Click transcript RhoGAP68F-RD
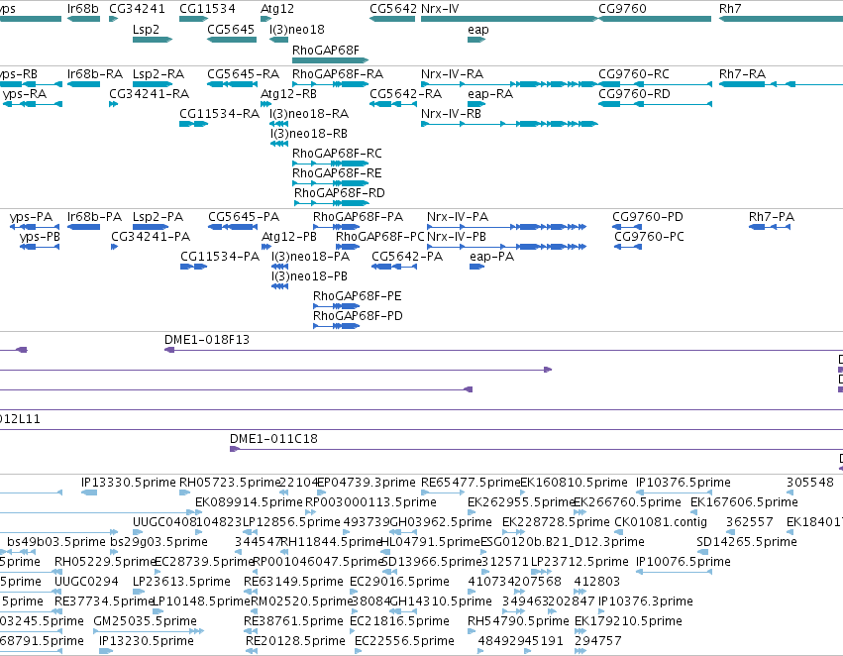The image size is (843, 656). pyautogui.click(x=339, y=193)
